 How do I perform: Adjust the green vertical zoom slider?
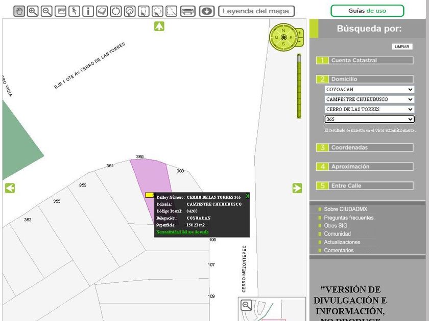click(x=299, y=86)
